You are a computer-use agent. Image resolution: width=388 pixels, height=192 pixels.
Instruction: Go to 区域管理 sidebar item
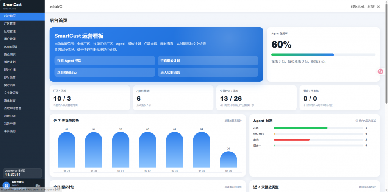click(22, 31)
